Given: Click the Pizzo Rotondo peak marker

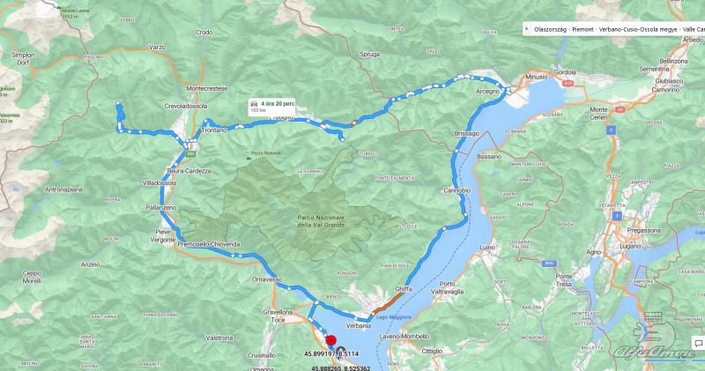Looking at the screenshot, I should [x=249, y=158].
